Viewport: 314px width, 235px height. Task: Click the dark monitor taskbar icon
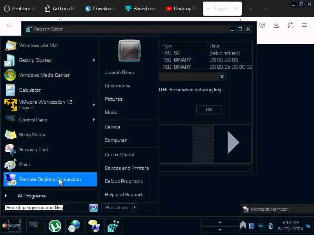click(x=33, y=225)
